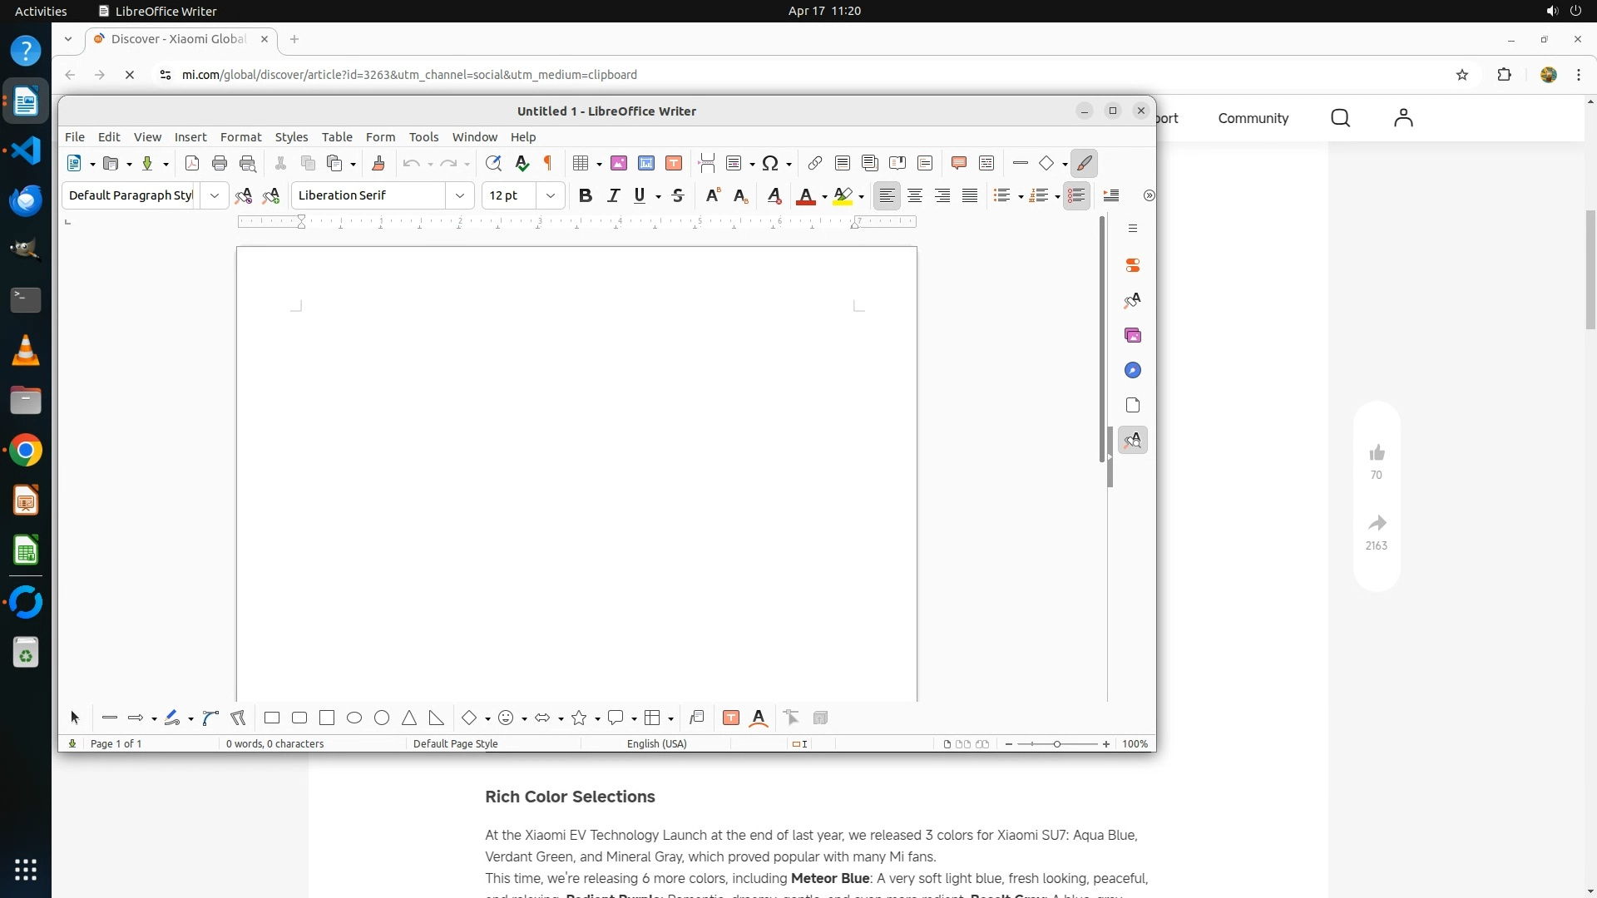Toggle formatting marks (pilcrow) icon
Screen dimensions: 1597x898
(548, 163)
